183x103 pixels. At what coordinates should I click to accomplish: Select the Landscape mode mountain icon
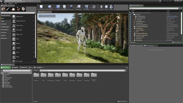tap(13, 9)
